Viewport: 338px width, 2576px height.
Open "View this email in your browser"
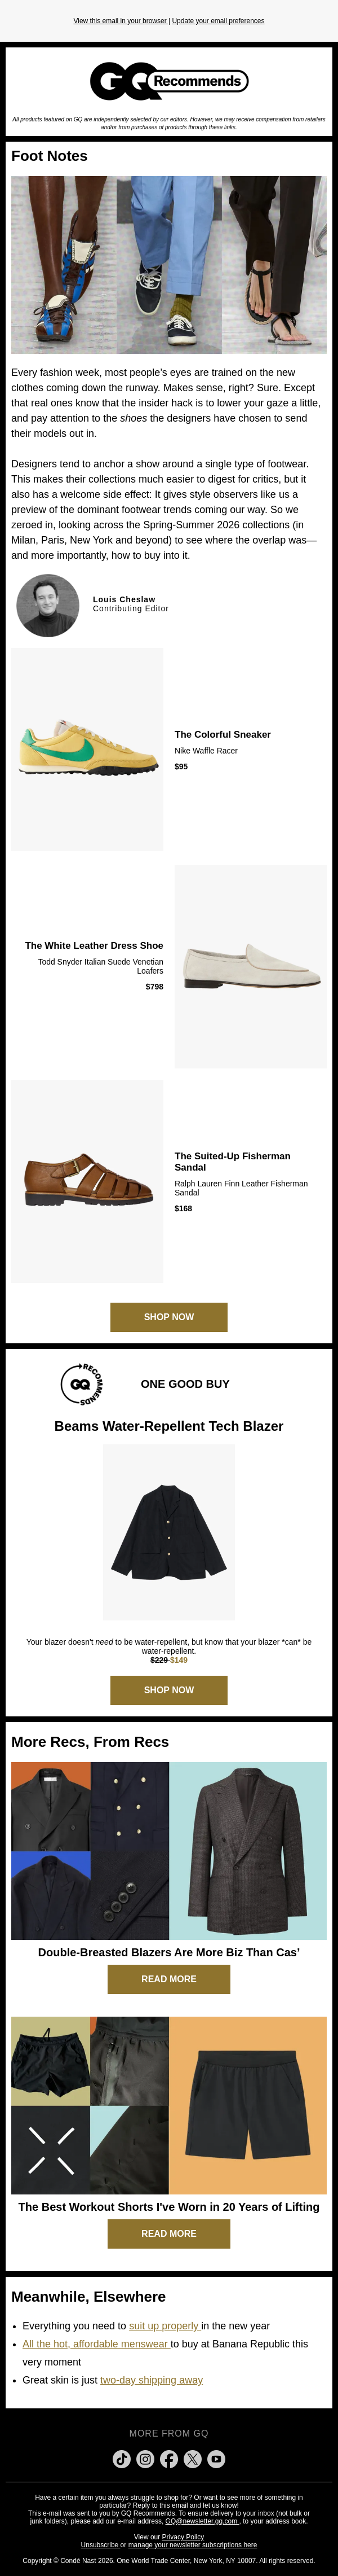coord(119,21)
